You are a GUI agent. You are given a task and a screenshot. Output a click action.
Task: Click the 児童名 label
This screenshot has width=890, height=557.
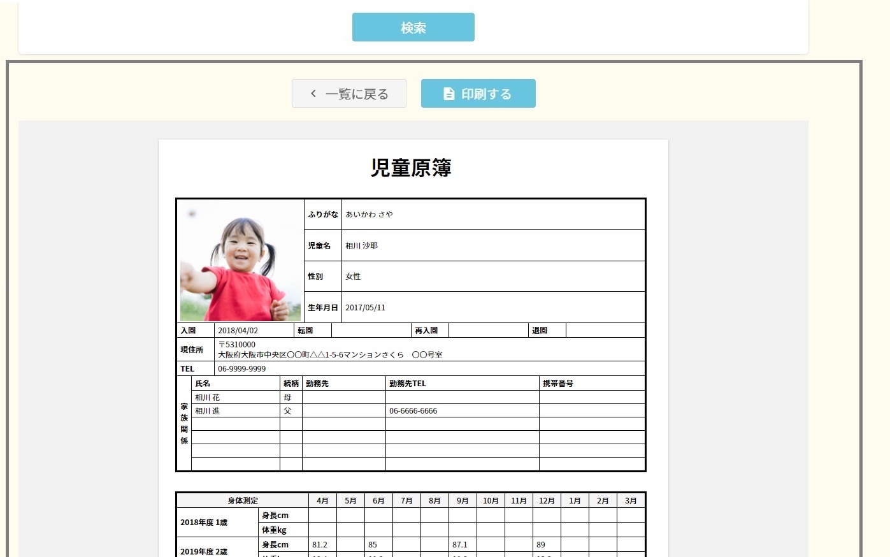319,245
